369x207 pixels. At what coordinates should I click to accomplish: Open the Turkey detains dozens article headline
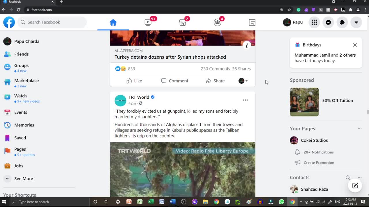170,57
